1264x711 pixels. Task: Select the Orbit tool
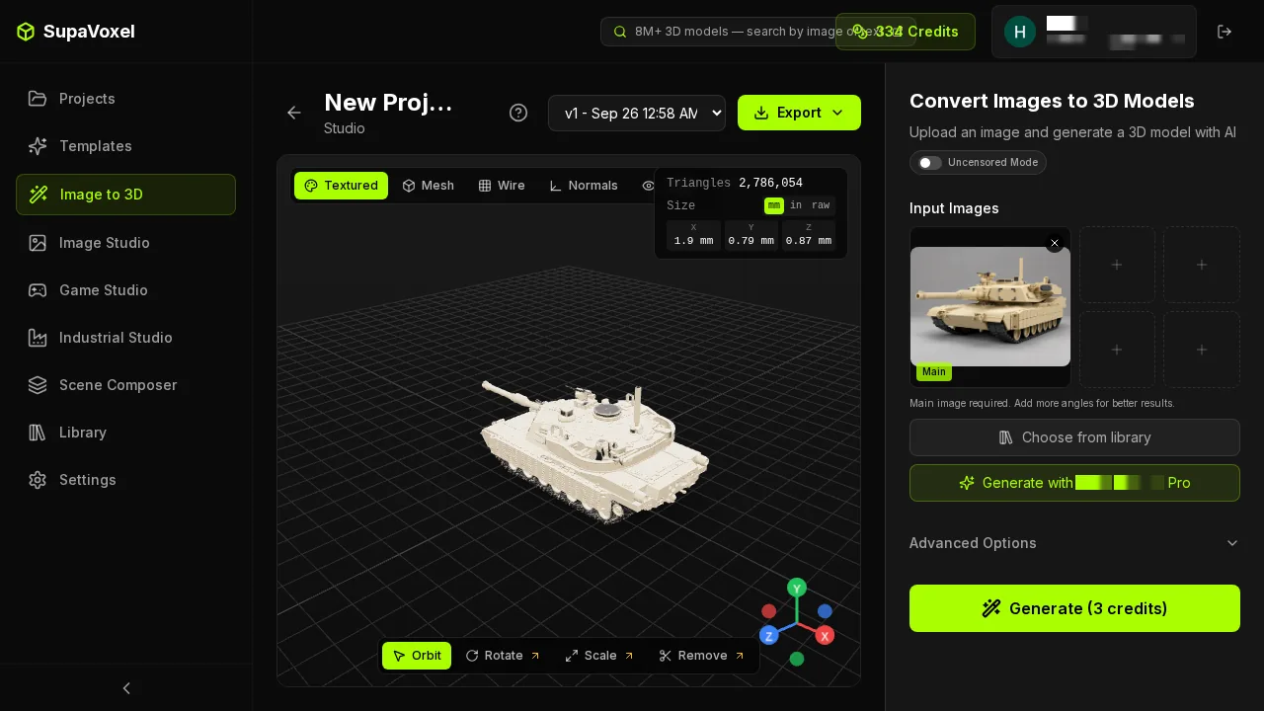click(417, 656)
